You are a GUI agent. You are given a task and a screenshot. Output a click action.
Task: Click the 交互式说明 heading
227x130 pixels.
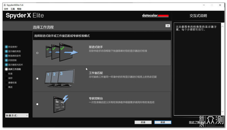point(198,16)
